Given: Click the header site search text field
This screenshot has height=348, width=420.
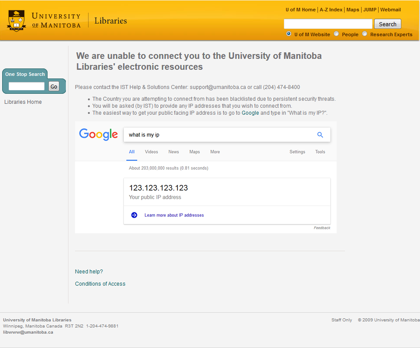Looking at the screenshot, I should pos(328,24).
